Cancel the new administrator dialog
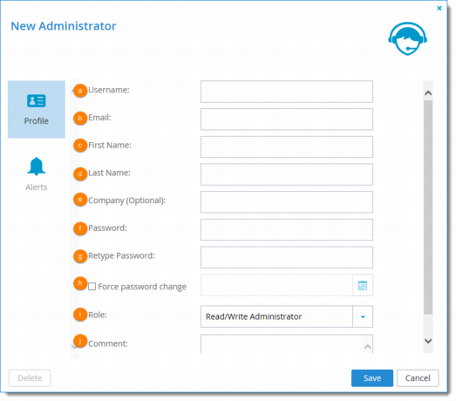456x401 pixels. (418, 378)
